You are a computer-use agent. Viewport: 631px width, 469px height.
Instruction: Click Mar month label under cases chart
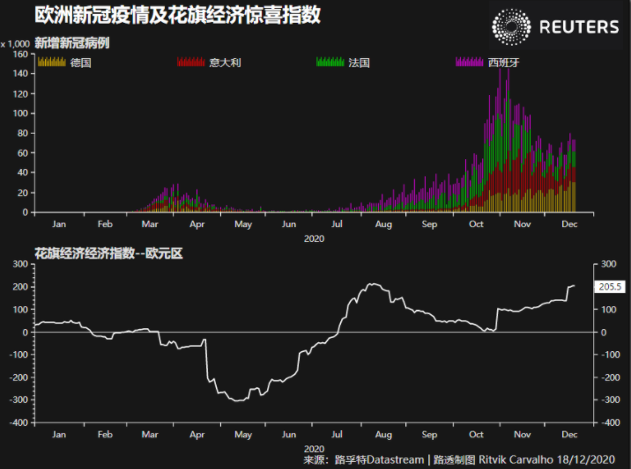(x=150, y=224)
